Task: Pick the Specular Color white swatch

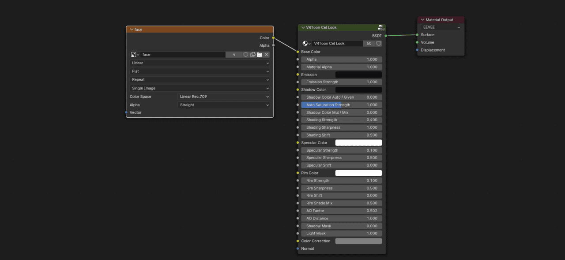Action: coord(358,142)
